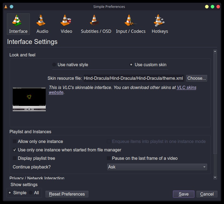Click the Continue playback? label
Viewport: 224px width, 204px height.
point(32,167)
